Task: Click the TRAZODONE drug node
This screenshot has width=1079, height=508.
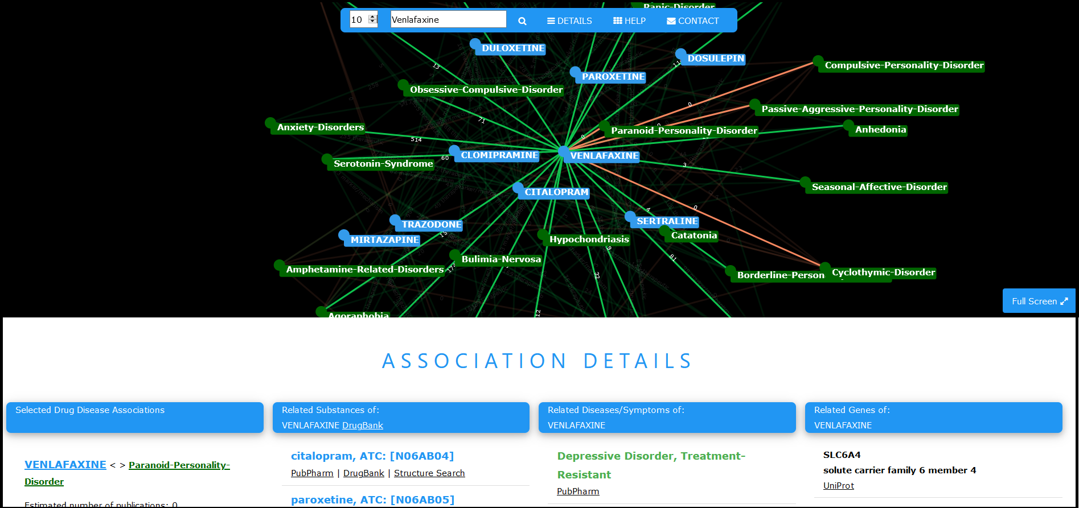Action: coord(431,225)
